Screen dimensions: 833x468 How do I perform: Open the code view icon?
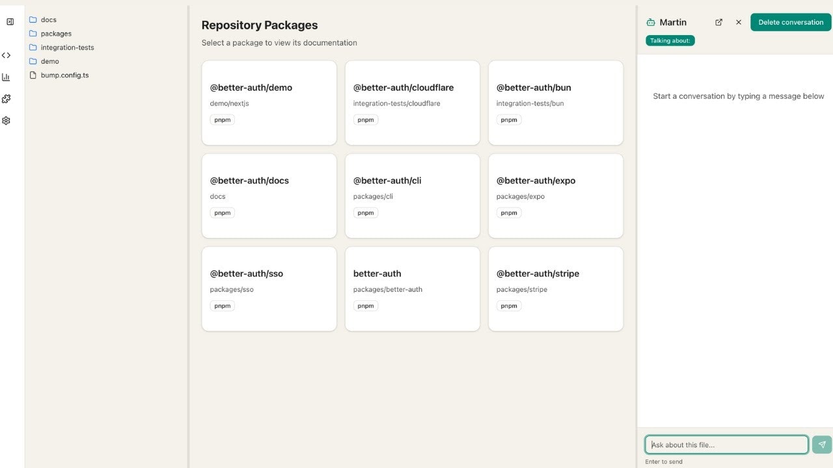pos(7,56)
